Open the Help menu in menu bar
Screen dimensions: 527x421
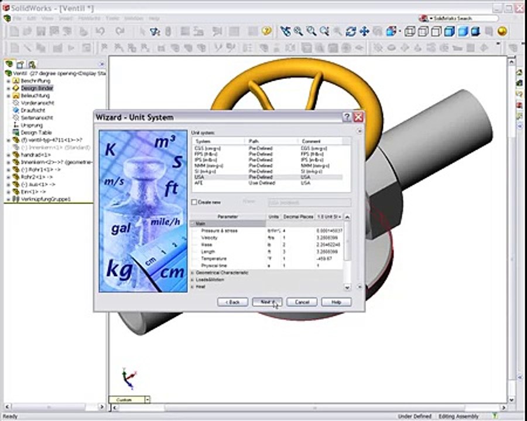tap(154, 19)
